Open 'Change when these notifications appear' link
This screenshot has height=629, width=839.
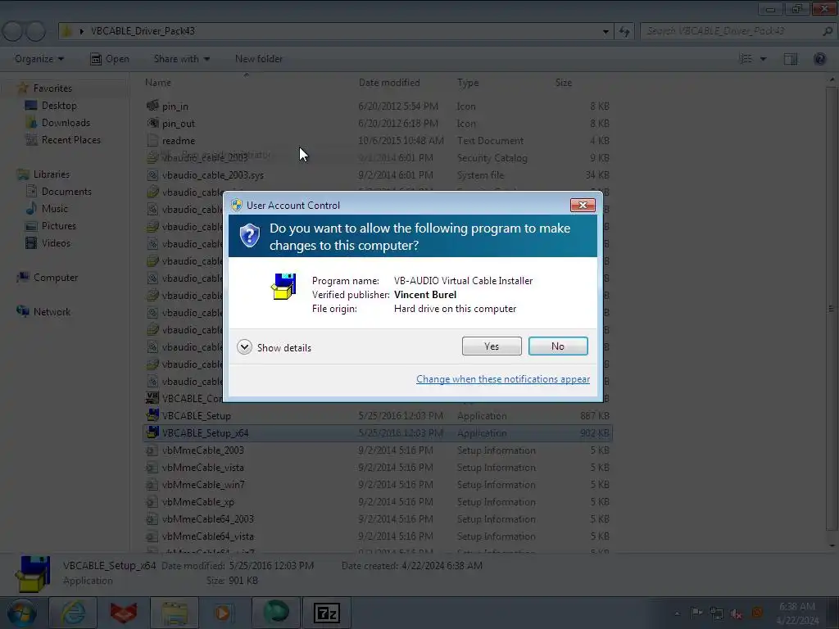(503, 379)
